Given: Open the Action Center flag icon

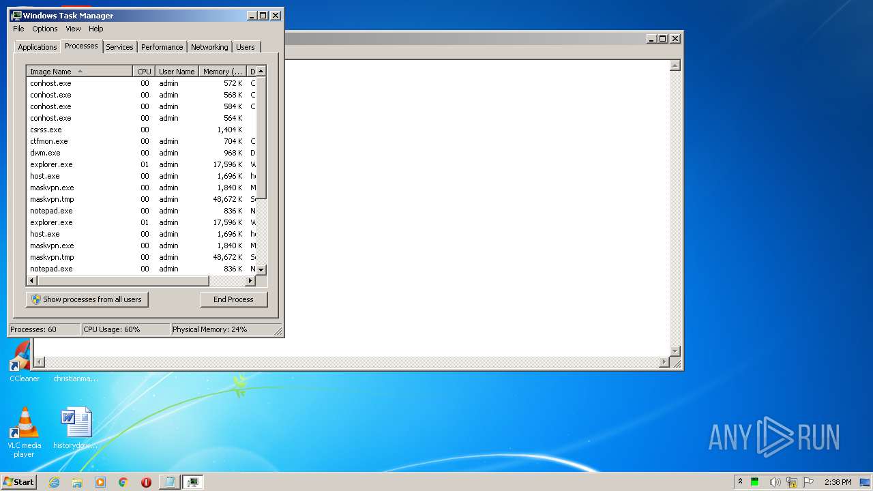Looking at the screenshot, I should click(809, 482).
